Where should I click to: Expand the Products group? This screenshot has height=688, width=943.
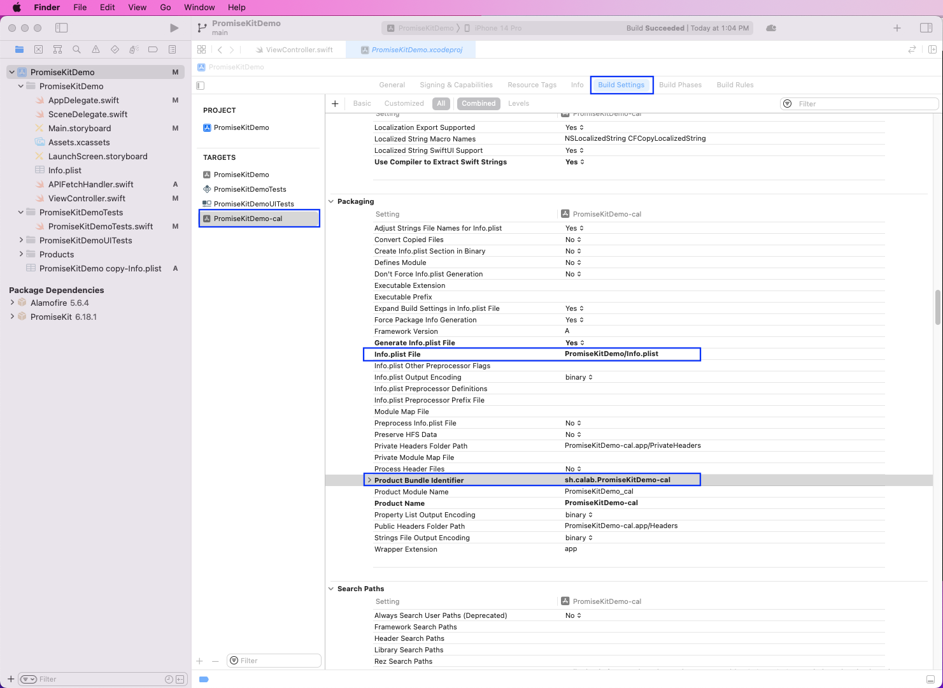tap(21, 254)
